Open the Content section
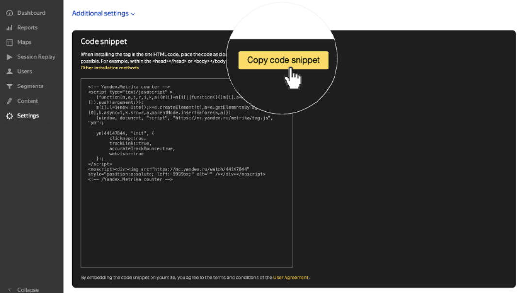This screenshot has height=293, width=519. 28,101
